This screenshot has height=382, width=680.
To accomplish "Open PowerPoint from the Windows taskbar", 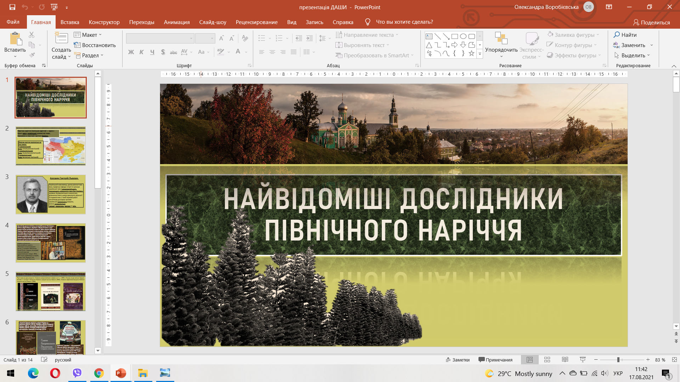I will click(x=121, y=373).
